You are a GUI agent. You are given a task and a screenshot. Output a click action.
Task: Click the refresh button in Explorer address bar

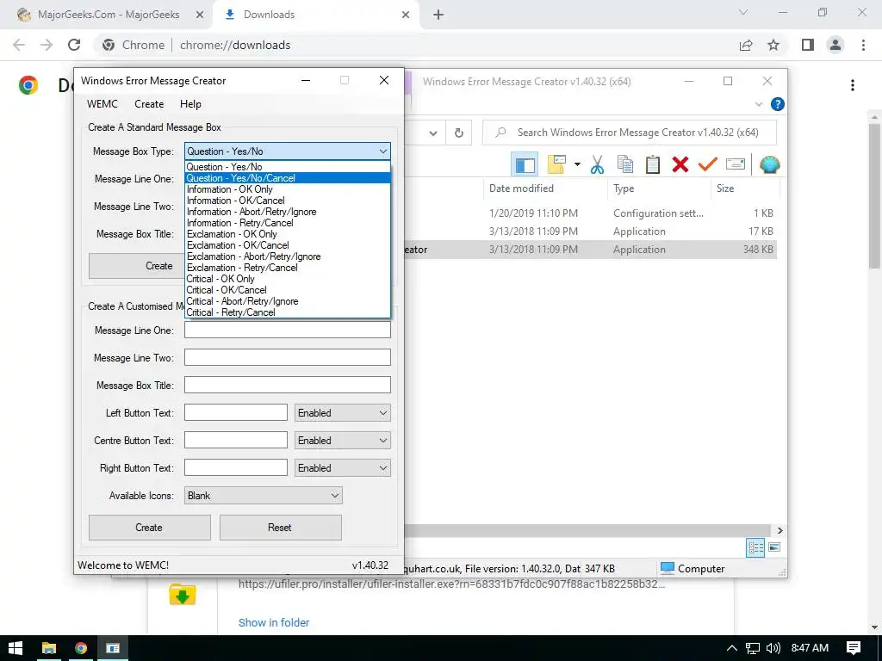point(459,133)
